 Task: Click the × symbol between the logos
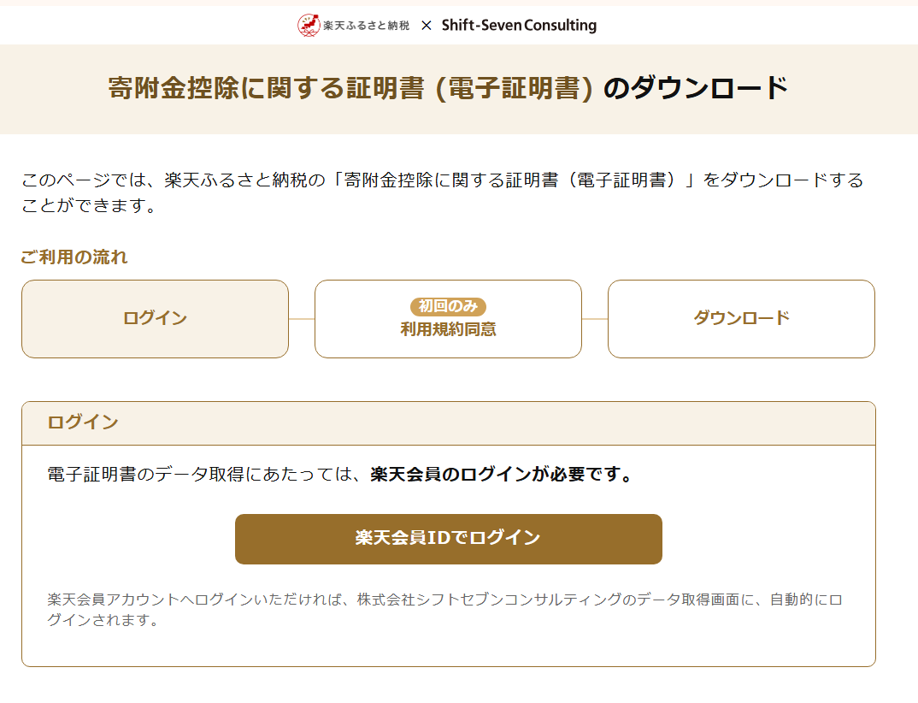(427, 26)
